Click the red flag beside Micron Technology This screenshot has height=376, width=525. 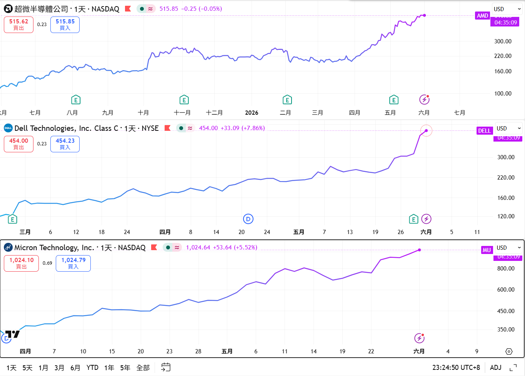click(154, 247)
